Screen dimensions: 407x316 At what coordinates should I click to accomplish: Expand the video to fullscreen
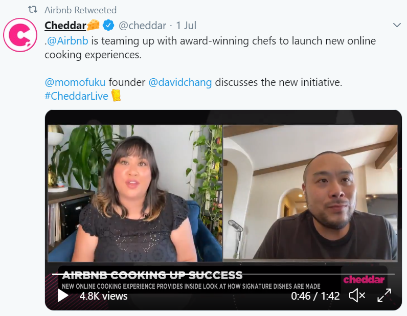[x=384, y=296]
